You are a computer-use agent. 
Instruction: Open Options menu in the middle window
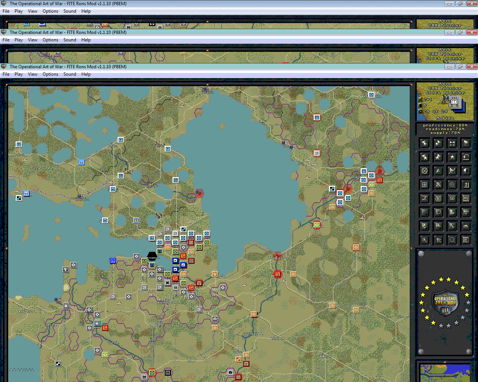[x=50, y=40]
